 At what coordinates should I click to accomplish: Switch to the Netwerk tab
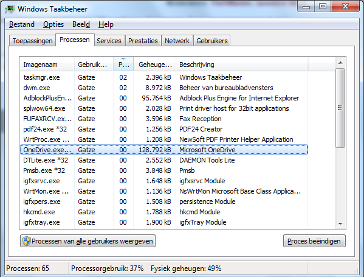pos(177,41)
